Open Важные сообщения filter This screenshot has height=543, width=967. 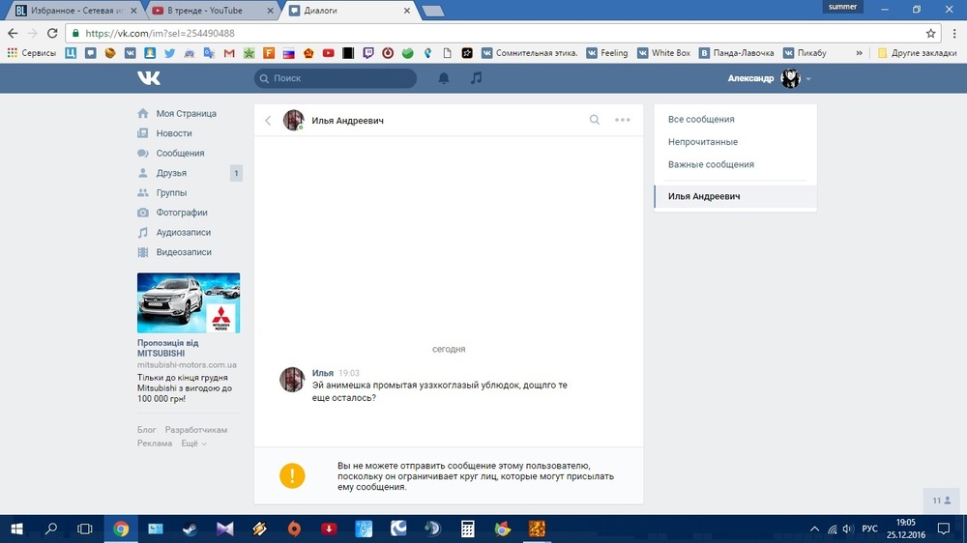(711, 164)
